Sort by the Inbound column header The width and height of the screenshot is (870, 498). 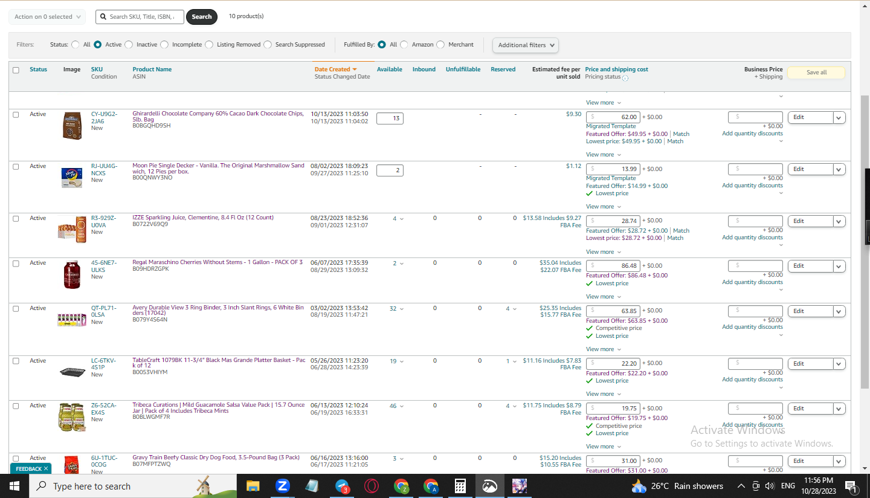424,70
